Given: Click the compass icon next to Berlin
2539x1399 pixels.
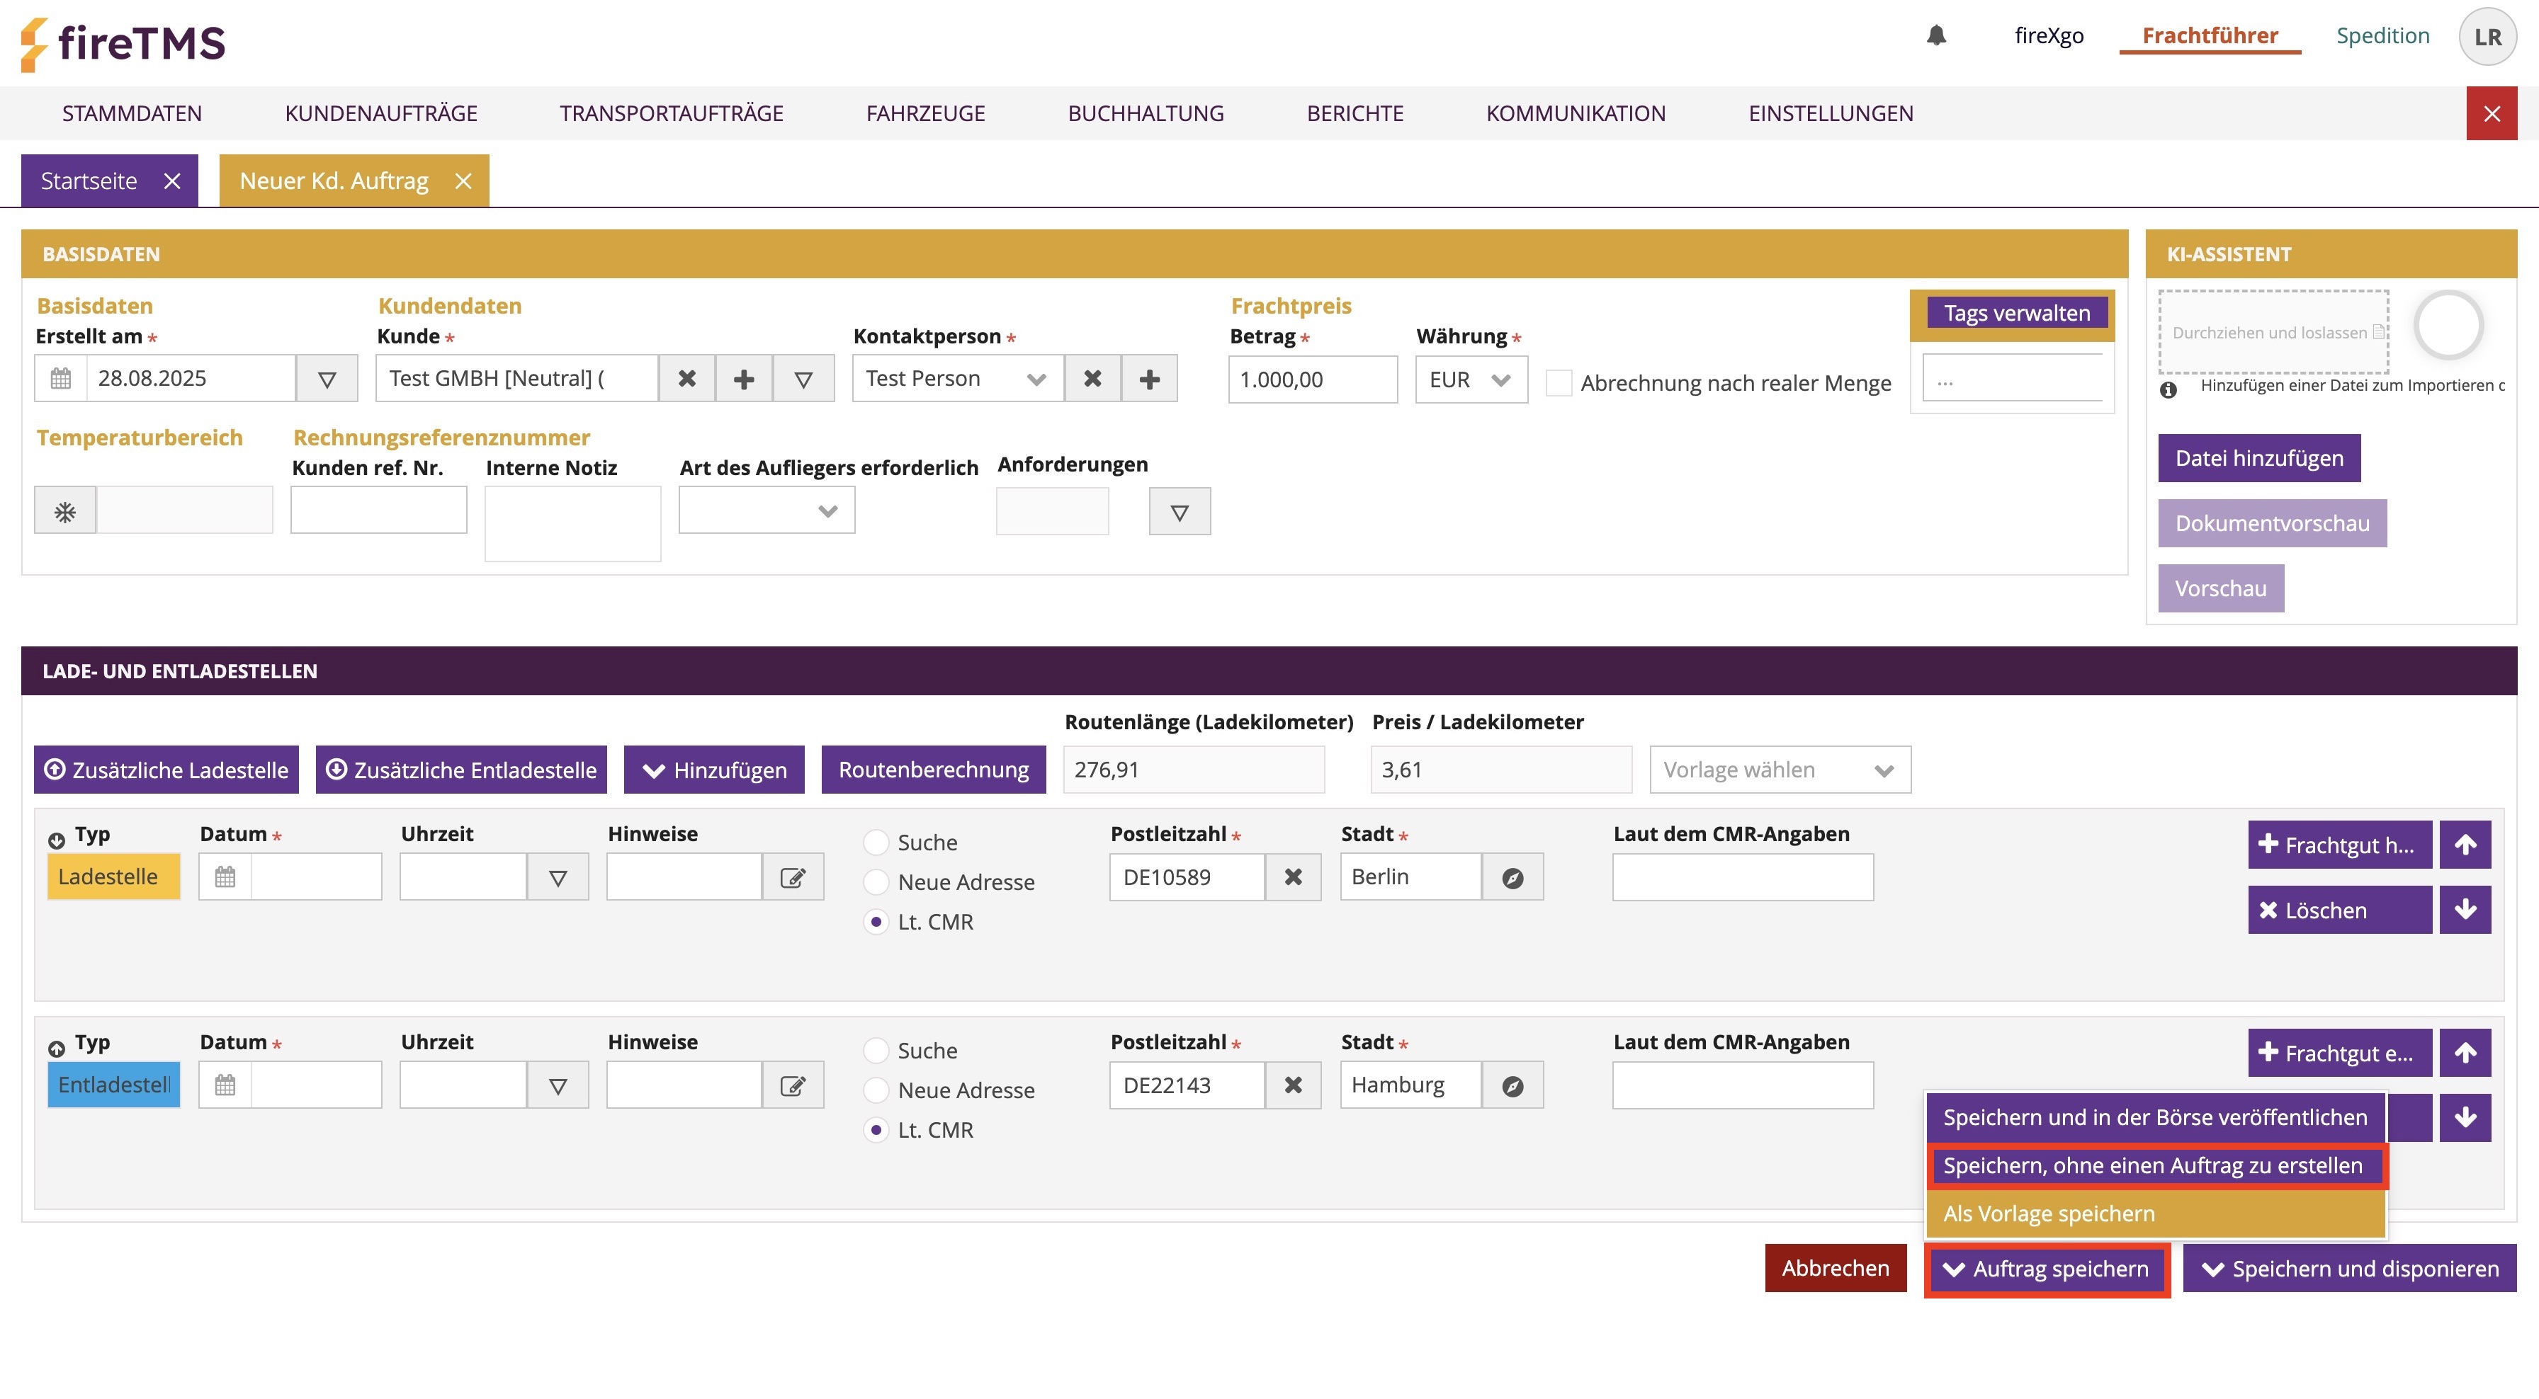Looking at the screenshot, I should [x=1512, y=878].
